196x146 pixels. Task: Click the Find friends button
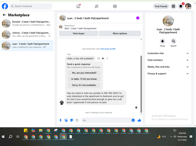click(x=161, y=6)
